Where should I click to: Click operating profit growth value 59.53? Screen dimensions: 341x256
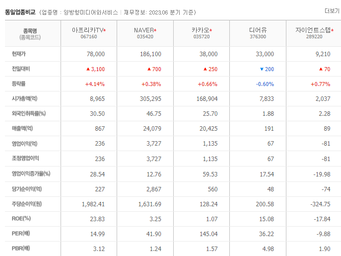tap(210, 174)
